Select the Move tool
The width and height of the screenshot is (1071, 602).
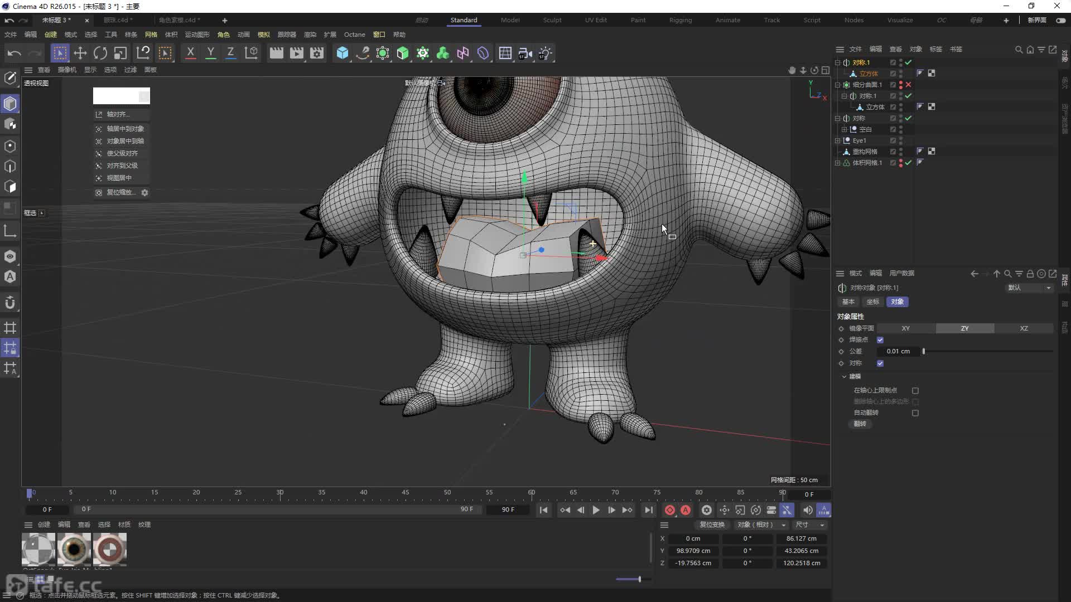point(80,53)
